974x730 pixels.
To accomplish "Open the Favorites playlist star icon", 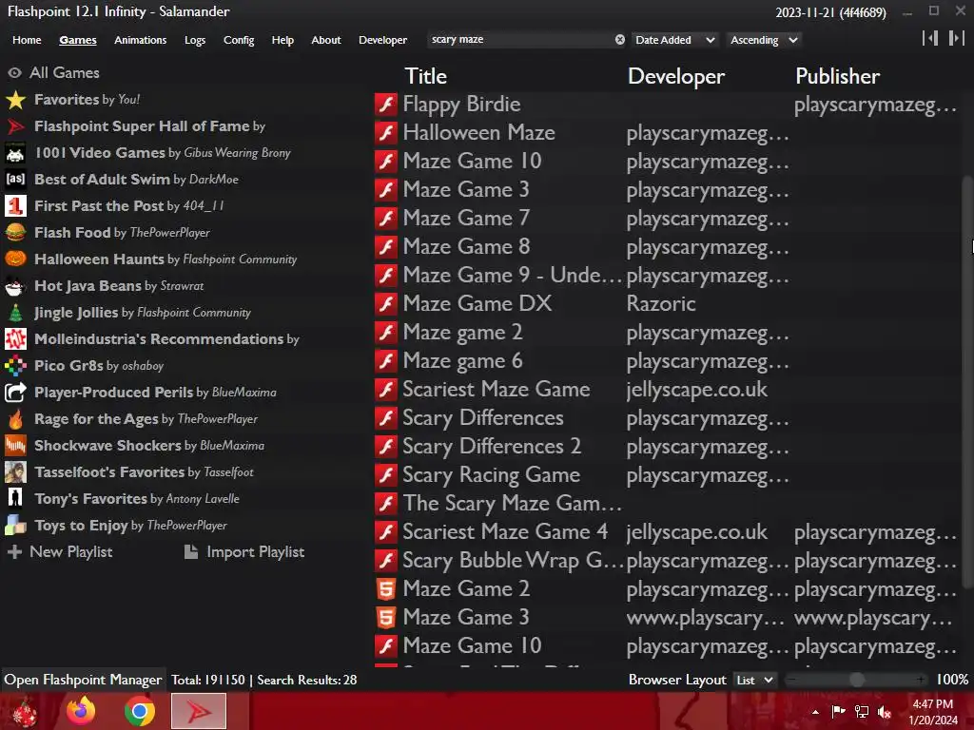I will 15,99.
